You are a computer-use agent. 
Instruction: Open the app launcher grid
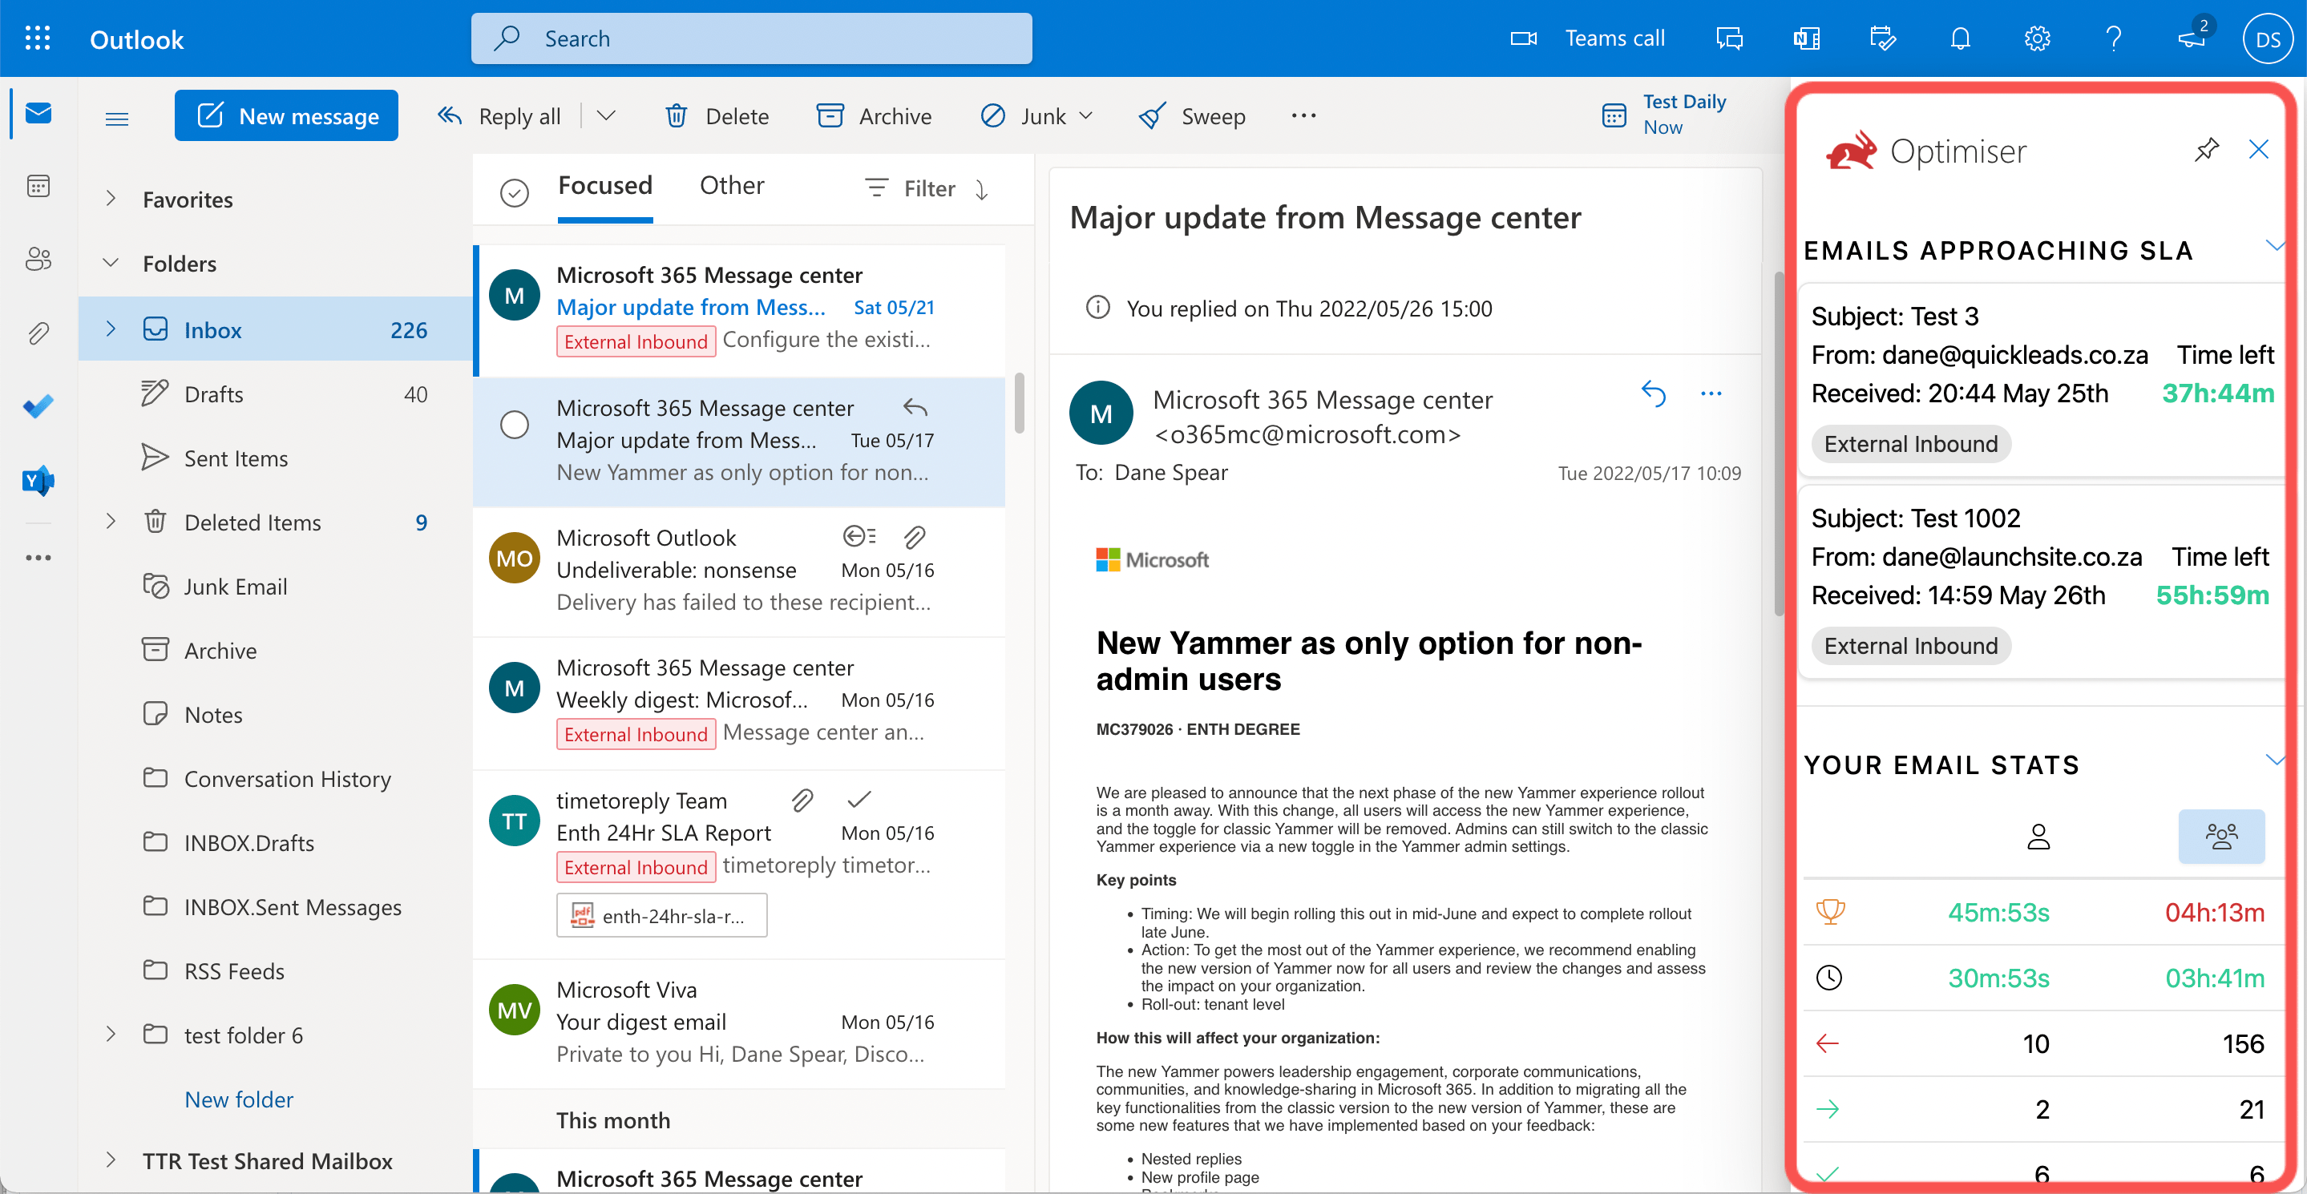38,38
